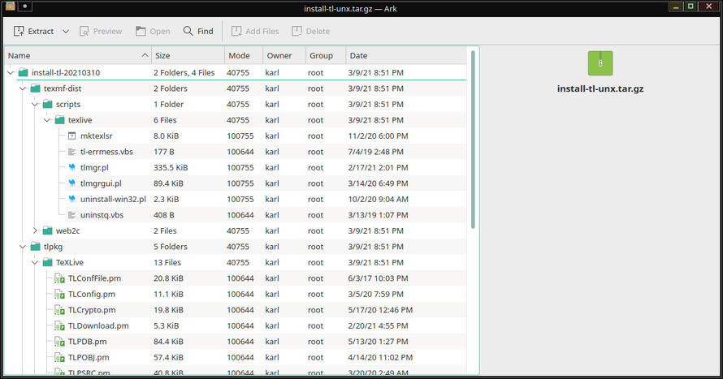Click the TLPDB.pm file icon
This screenshot has height=379, width=723.
coord(59,342)
